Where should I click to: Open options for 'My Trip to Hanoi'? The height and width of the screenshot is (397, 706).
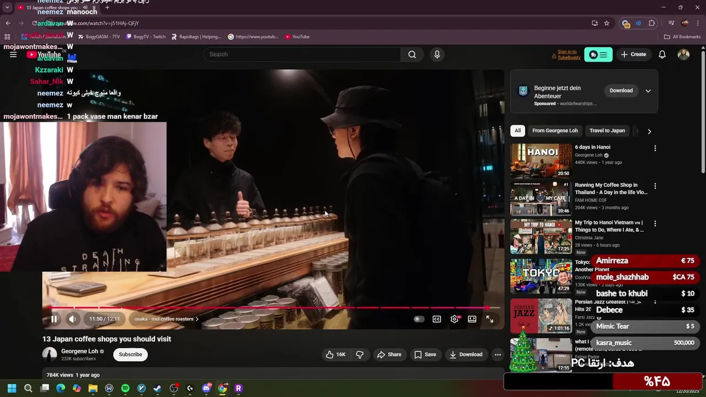point(655,224)
